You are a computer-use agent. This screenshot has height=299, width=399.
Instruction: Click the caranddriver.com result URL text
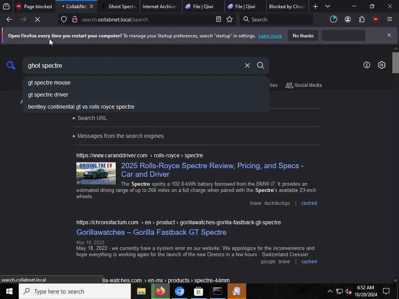(x=140, y=155)
